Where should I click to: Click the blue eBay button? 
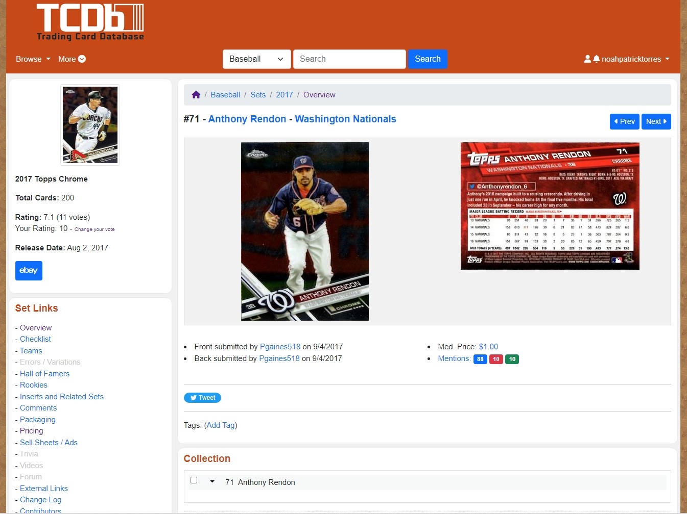29,271
